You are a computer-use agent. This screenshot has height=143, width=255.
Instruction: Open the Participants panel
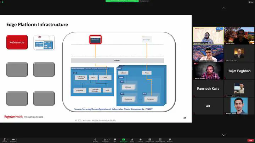105,139
